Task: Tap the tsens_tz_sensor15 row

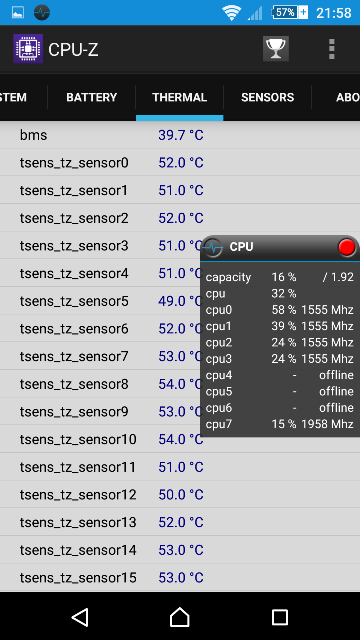Action: pyautogui.click(x=180, y=578)
